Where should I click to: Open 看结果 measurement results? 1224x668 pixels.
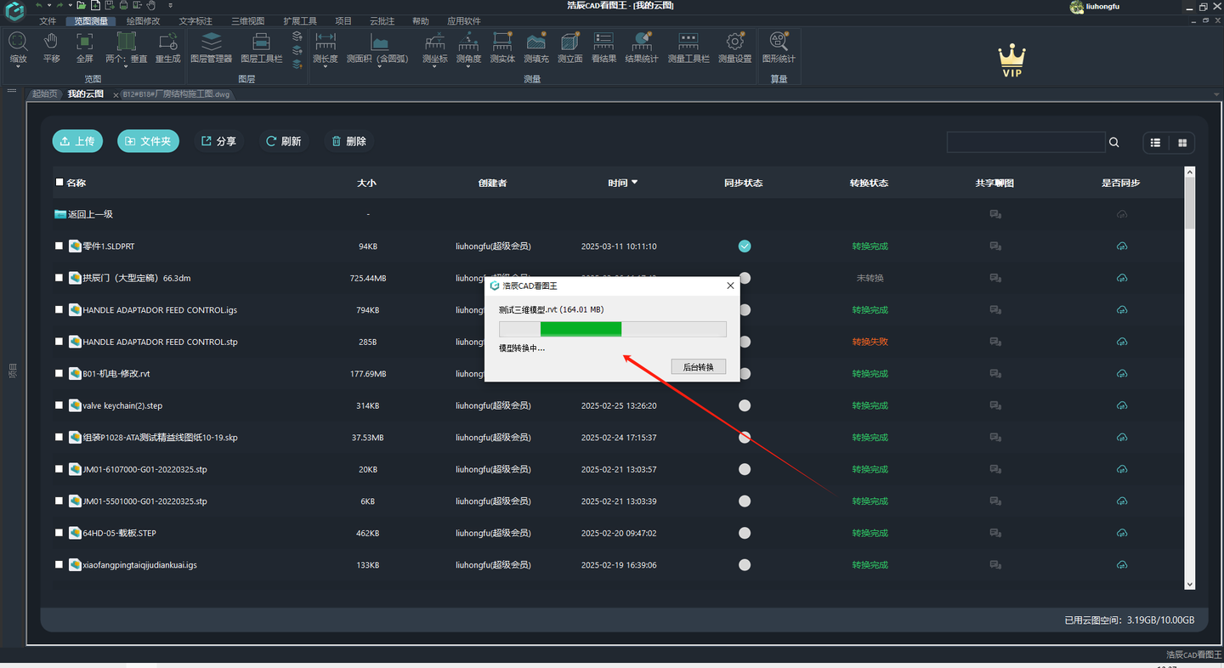tap(603, 47)
